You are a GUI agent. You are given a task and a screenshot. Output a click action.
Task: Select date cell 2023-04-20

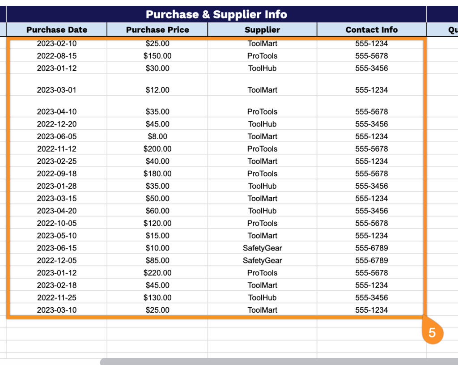(x=57, y=211)
